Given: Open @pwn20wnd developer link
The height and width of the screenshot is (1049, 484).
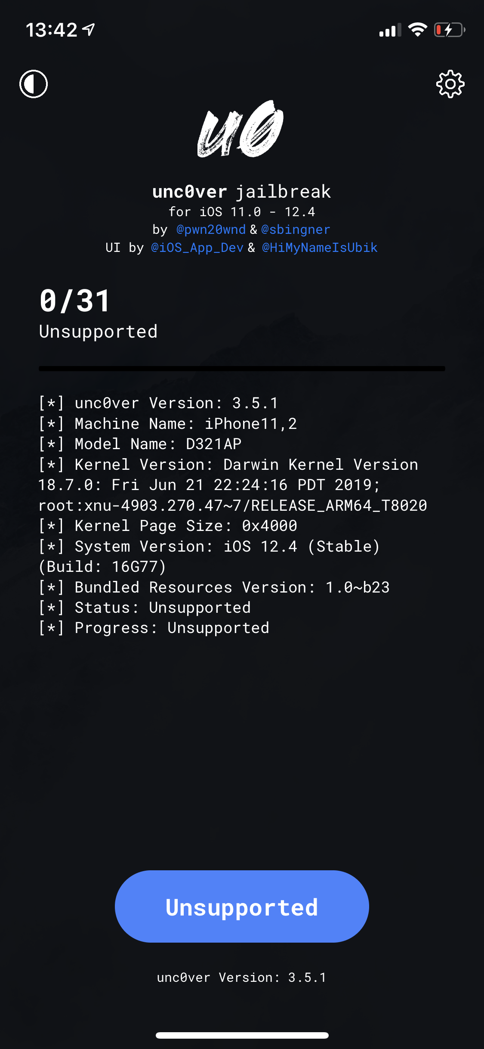Looking at the screenshot, I should click(x=210, y=230).
